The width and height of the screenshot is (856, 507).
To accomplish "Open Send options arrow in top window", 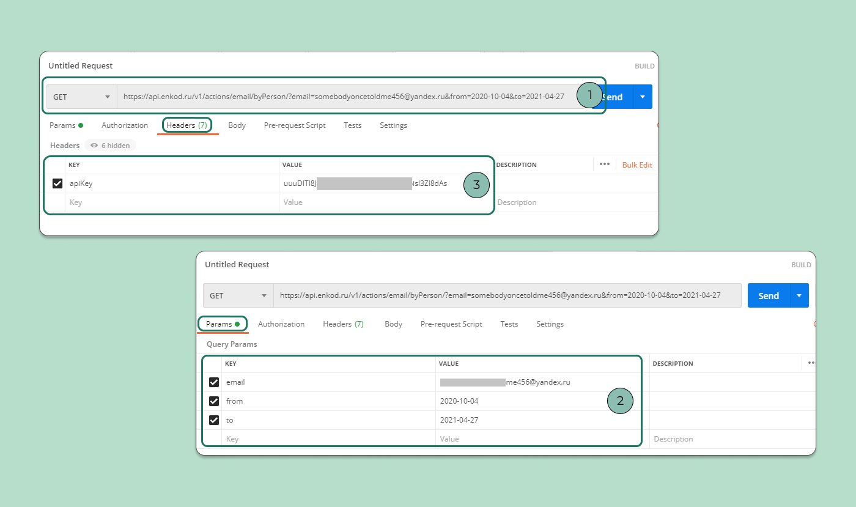I will click(643, 97).
